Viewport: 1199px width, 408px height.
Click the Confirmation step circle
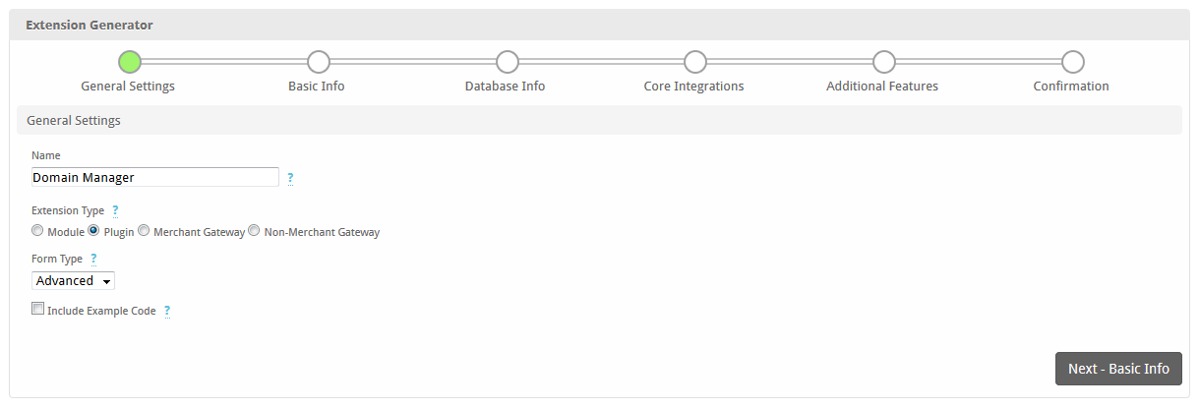click(1072, 62)
